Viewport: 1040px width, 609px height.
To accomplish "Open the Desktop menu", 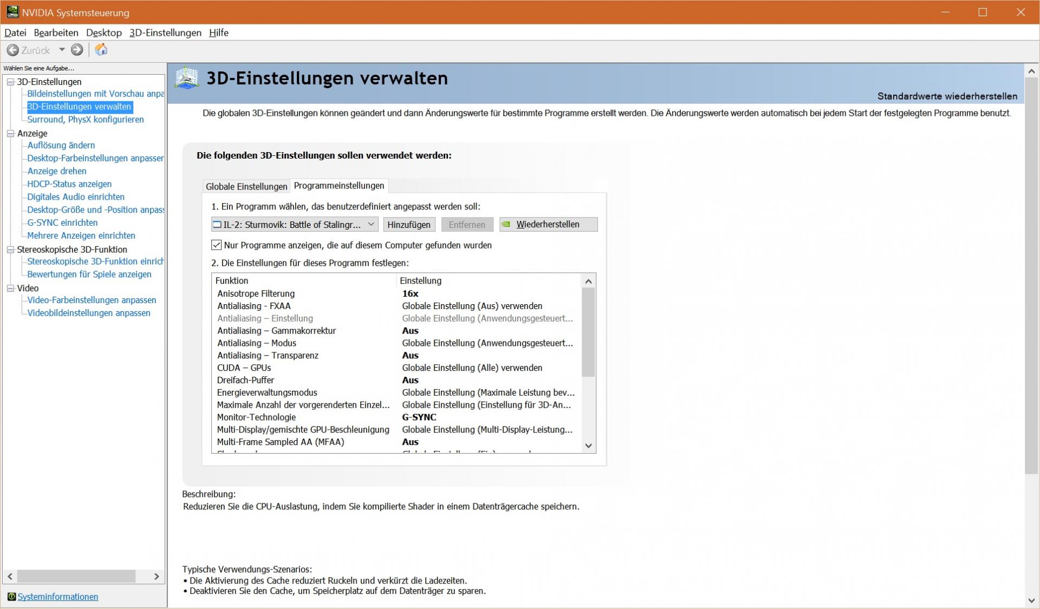I will click(x=103, y=32).
